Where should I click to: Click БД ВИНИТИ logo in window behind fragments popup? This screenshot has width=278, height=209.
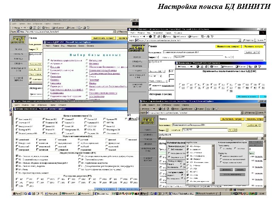point(136,48)
